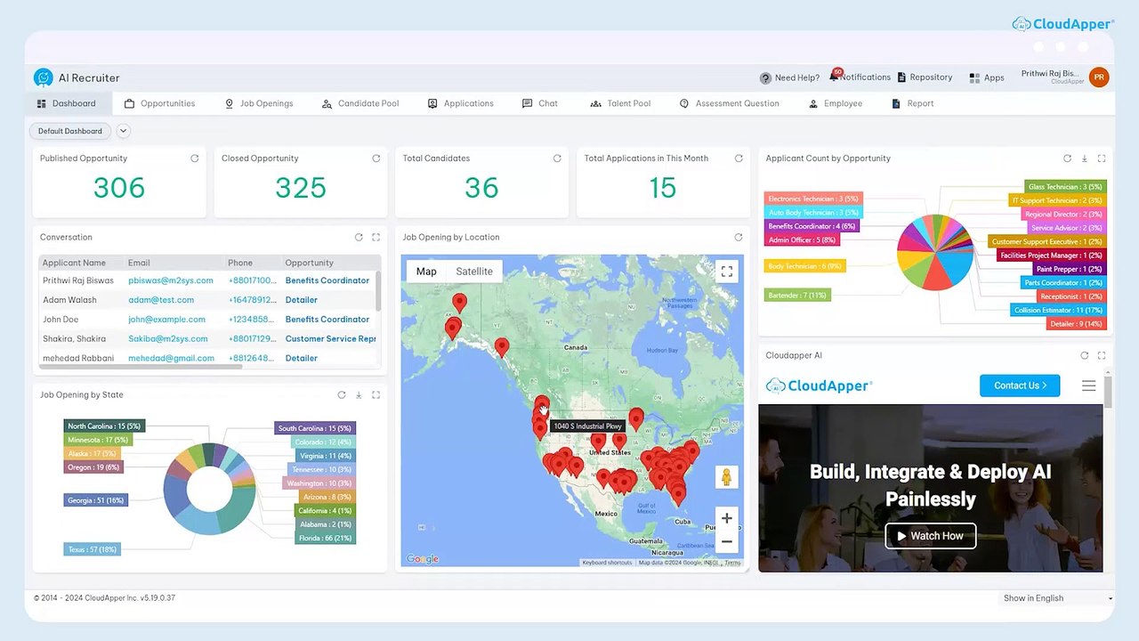Refresh Total Applications in This Month card
The width and height of the screenshot is (1139, 641).
click(x=739, y=158)
